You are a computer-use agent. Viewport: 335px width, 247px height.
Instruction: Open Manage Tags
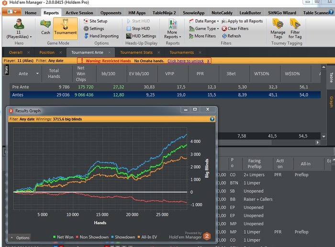(278, 29)
